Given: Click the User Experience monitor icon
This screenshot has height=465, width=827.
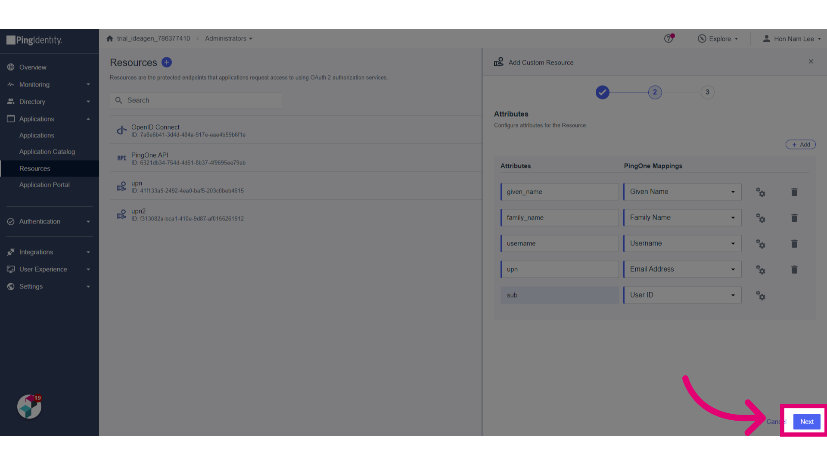Looking at the screenshot, I should 11,269.
